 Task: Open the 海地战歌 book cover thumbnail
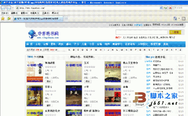pos(35,72)
